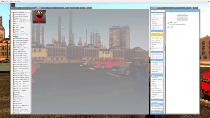Click scroll-down arrow of the tool list
The image size is (210, 118).
[x=164, y=113]
